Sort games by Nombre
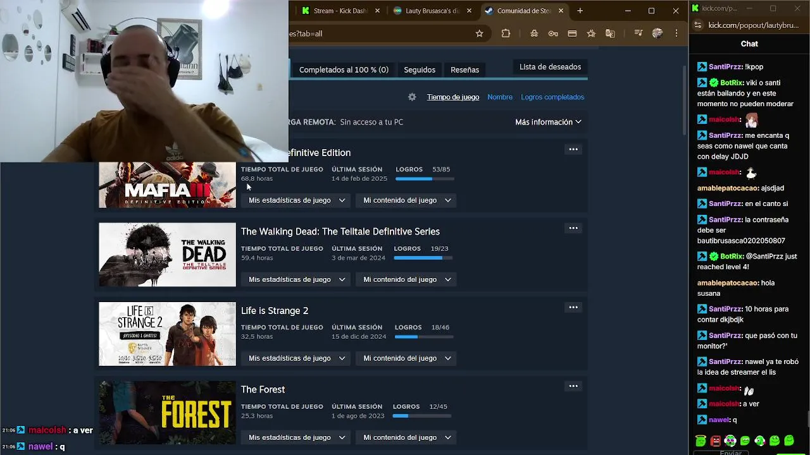The image size is (810, 455). click(x=500, y=97)
